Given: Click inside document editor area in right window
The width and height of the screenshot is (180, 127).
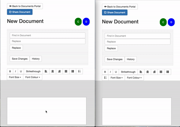Looking at the screenshot, I should coord(137,111).
